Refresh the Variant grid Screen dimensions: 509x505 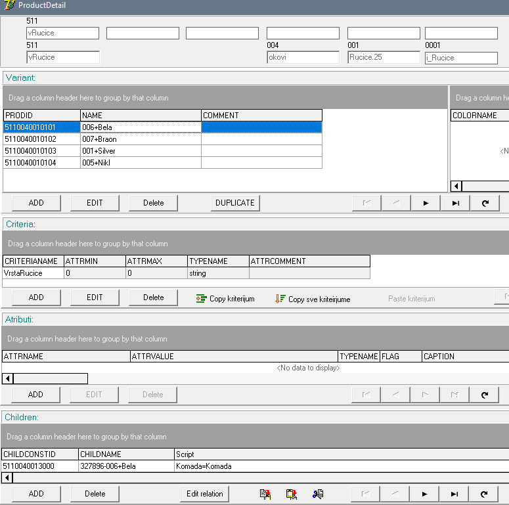tap(485, 203)
